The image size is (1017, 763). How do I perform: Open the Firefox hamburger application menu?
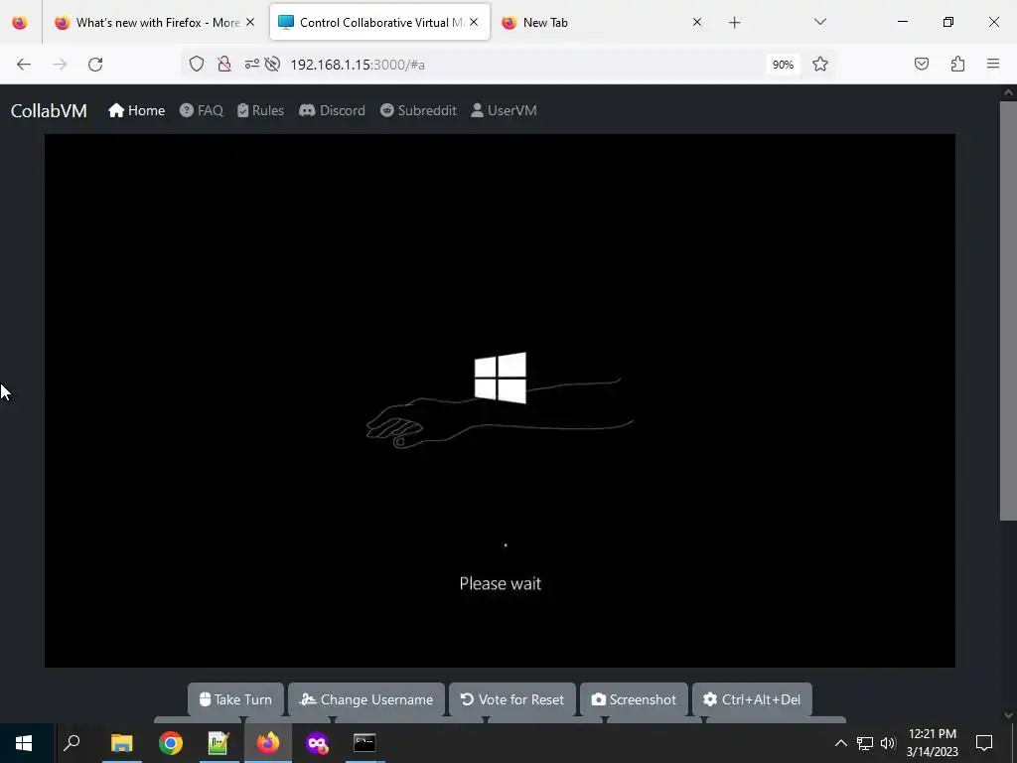pyautogui.click(x=993, y=64)
